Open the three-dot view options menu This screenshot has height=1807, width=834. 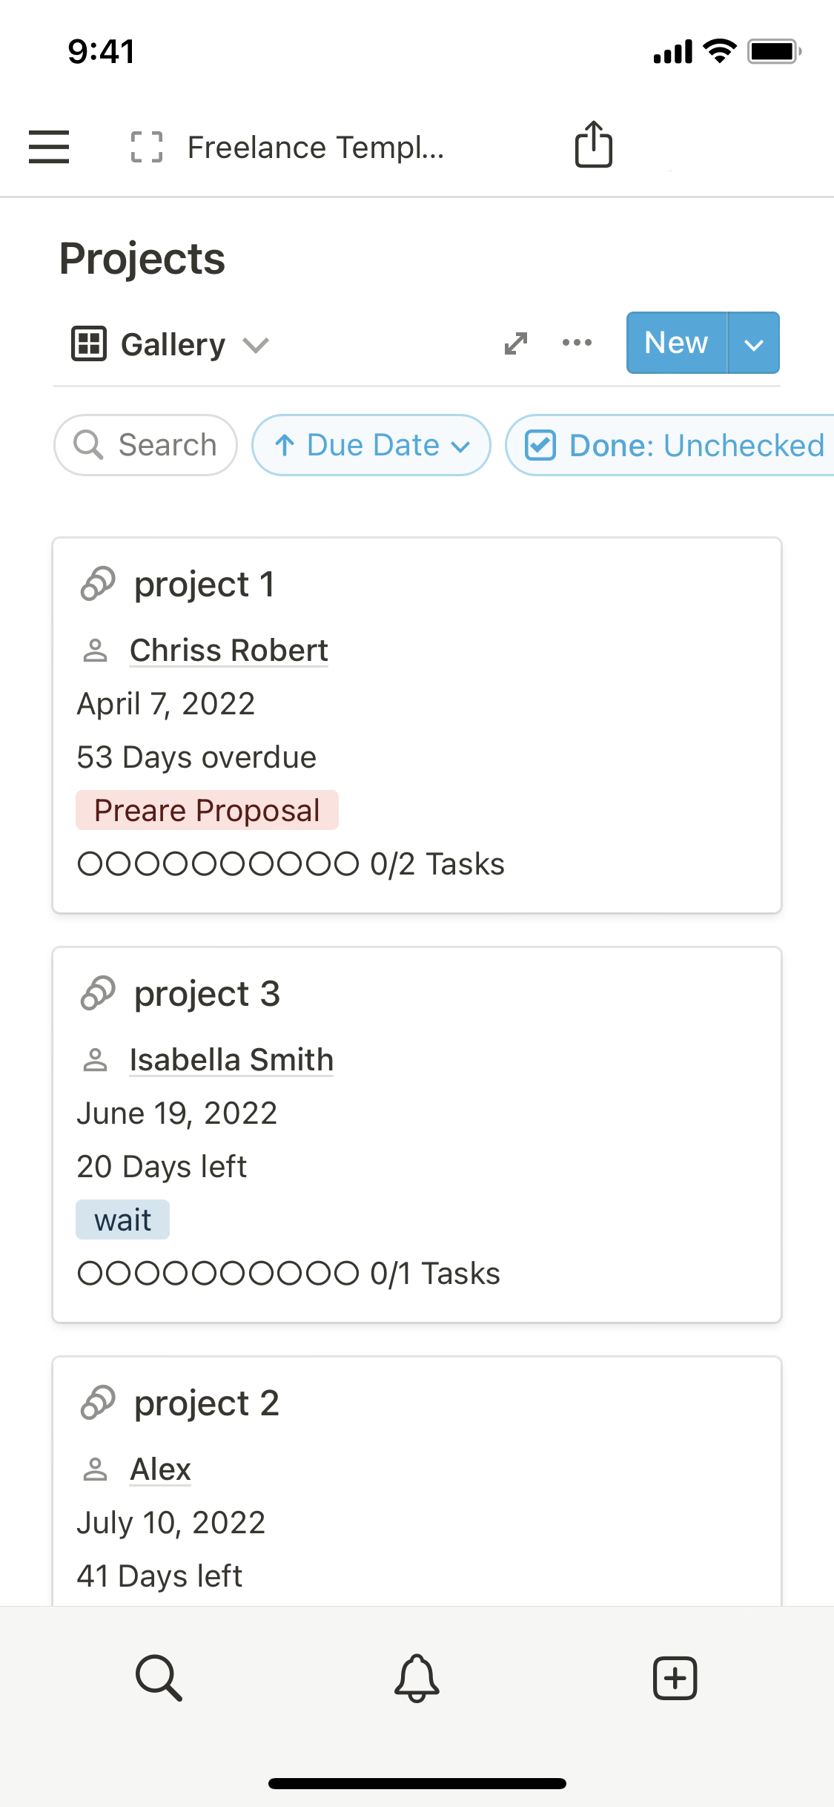pyautogui.click(x=577, y=343)
